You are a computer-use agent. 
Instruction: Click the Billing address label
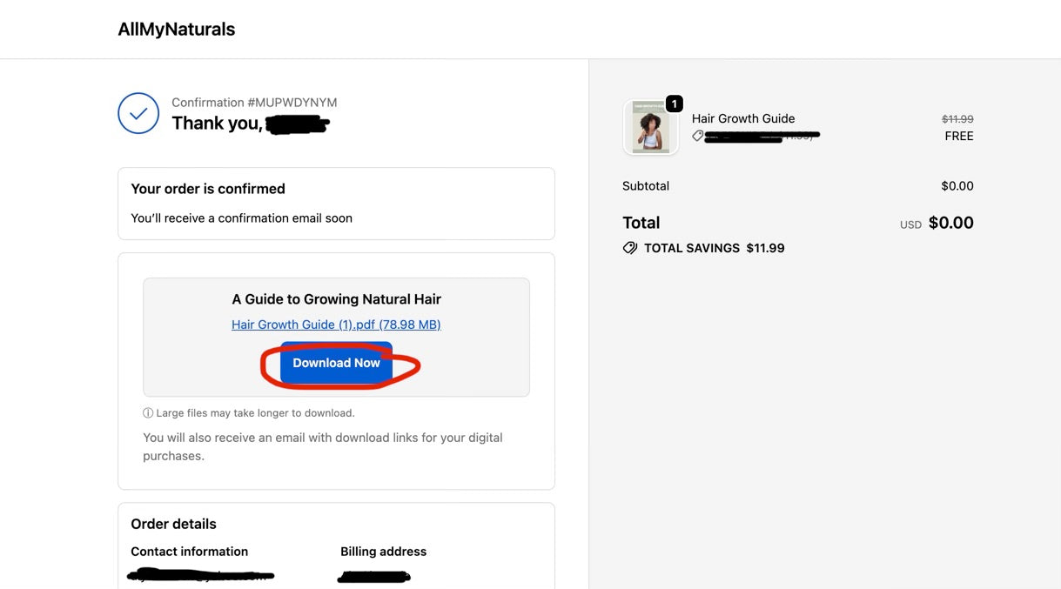(383, 552)
